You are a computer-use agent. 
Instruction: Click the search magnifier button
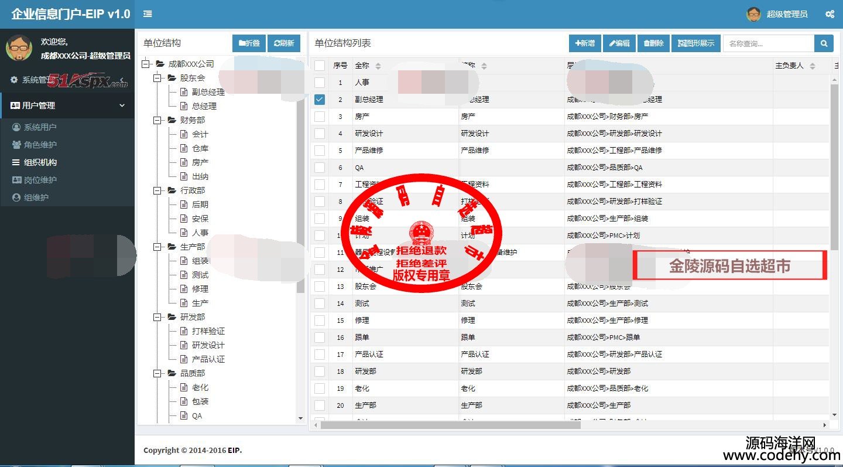coord(824,43)
